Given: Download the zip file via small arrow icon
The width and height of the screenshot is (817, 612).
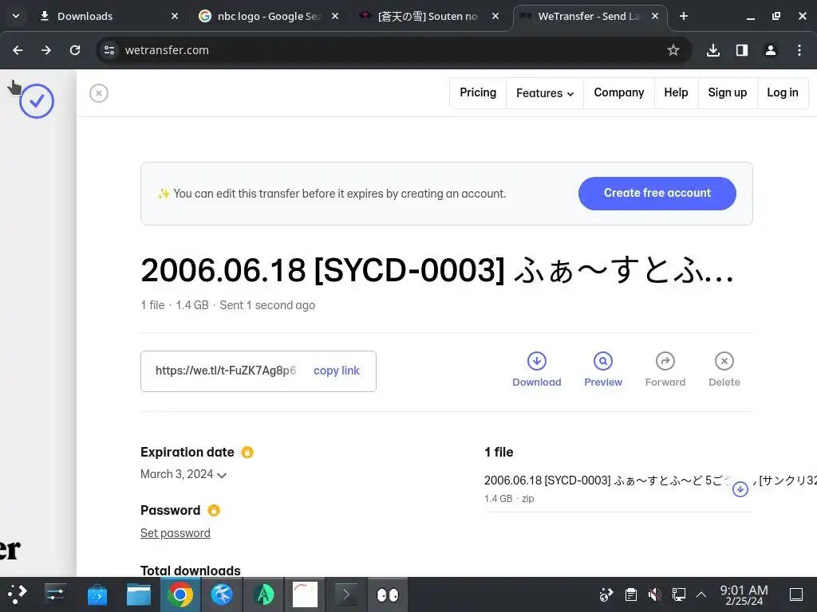Looking at the screenshot, I should (x=740, y=489).
